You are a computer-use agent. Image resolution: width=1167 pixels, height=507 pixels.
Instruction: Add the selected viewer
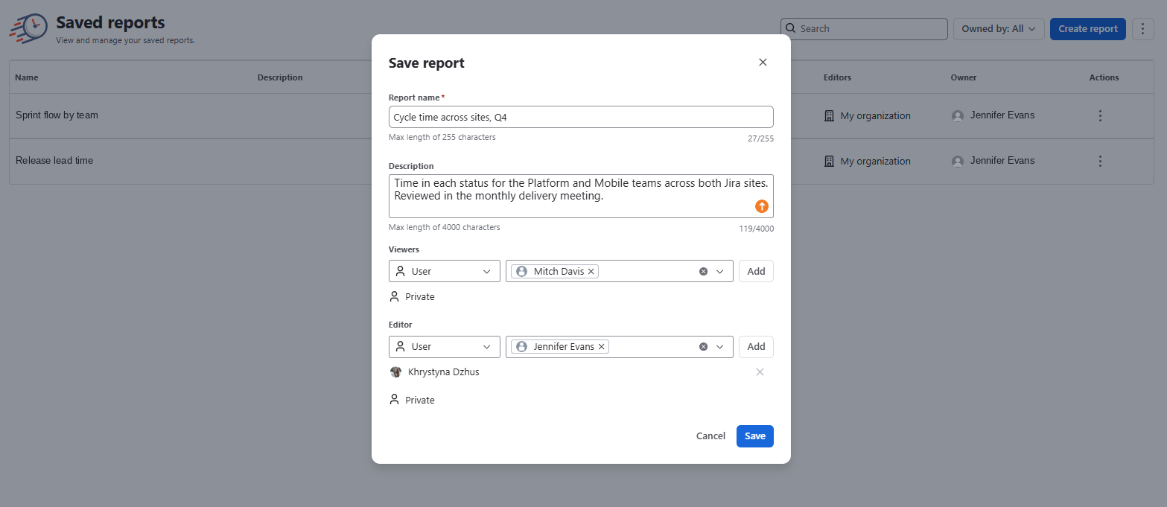(756, 272)
